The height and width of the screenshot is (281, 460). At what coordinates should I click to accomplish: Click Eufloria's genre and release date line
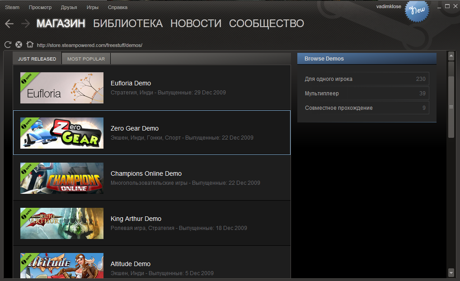tap(168, 93)
